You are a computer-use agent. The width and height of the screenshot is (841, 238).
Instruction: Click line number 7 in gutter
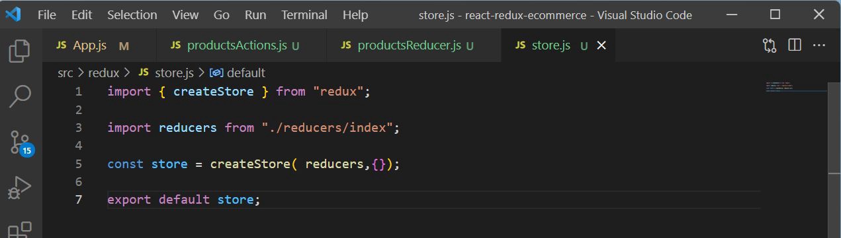point(79,199)
